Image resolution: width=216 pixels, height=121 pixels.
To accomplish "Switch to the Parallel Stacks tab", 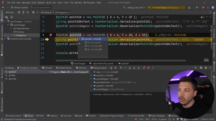I will 64,68.
